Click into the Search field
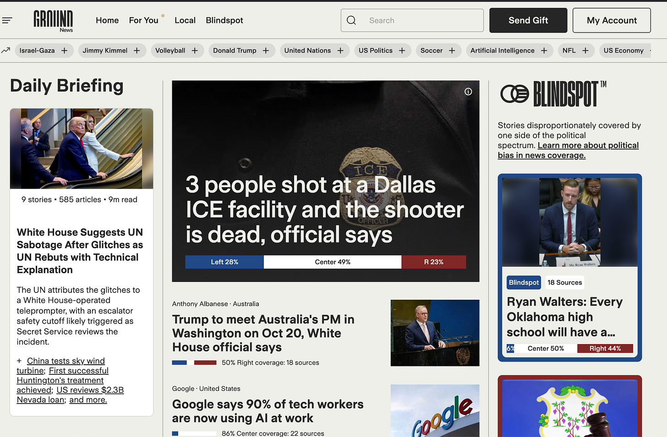667x437 pixels. pos(412,20)
